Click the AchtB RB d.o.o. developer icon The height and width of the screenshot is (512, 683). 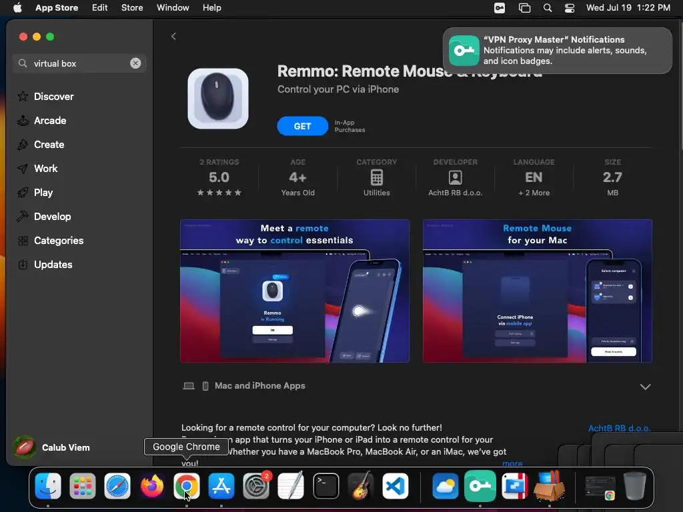point(455,177)
